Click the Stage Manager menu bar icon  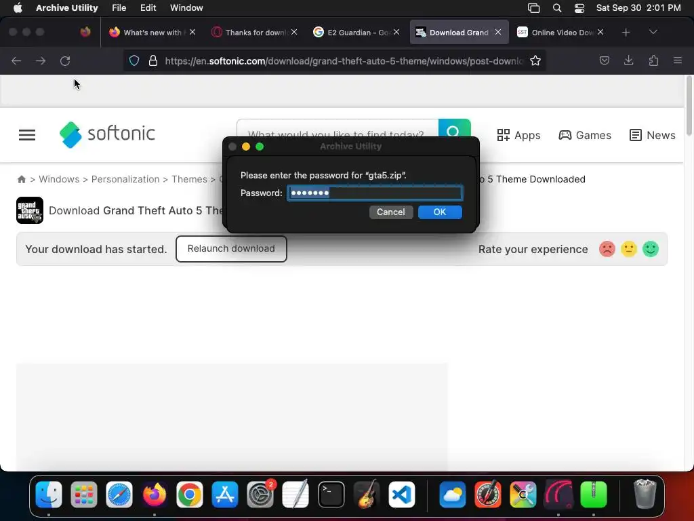point(534,8)
